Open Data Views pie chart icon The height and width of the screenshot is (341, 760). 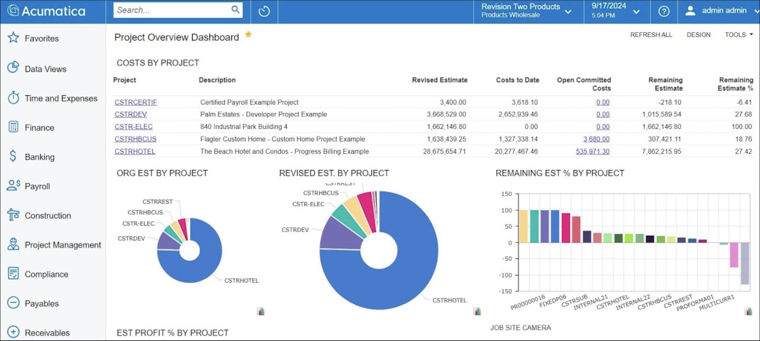click(13, 68)
